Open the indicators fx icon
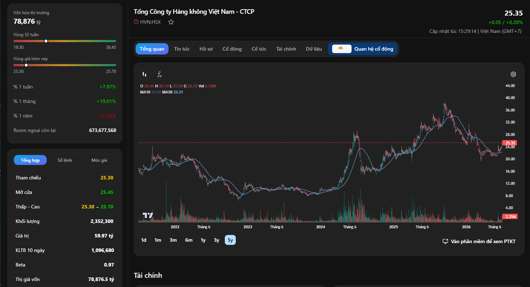The width and height of the screenshot is (530, 287). tap(159, 74)
